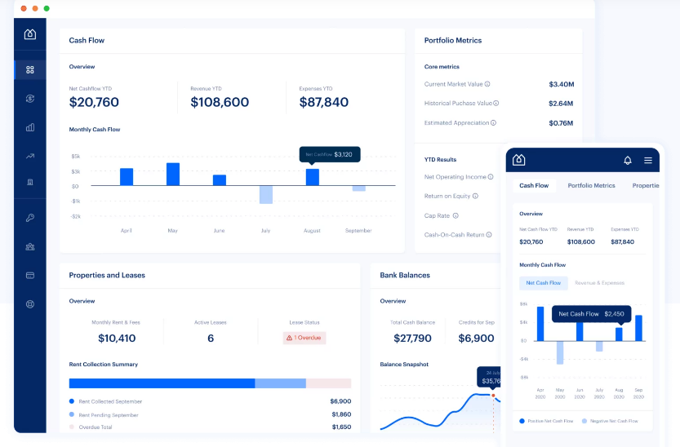Screen dimensions: 680x447
Task: Click the rent collection progress bar
Action: tap(210, 383)
